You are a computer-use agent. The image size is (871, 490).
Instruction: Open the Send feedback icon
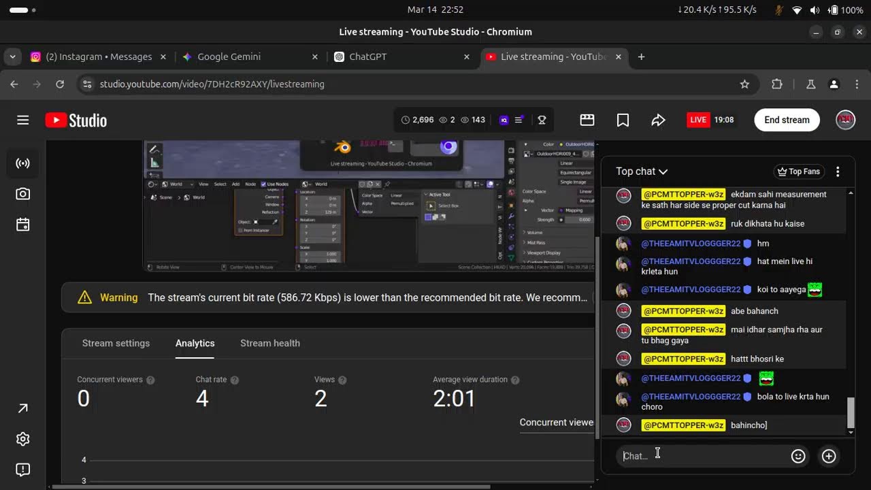click(x=22, y=470)
